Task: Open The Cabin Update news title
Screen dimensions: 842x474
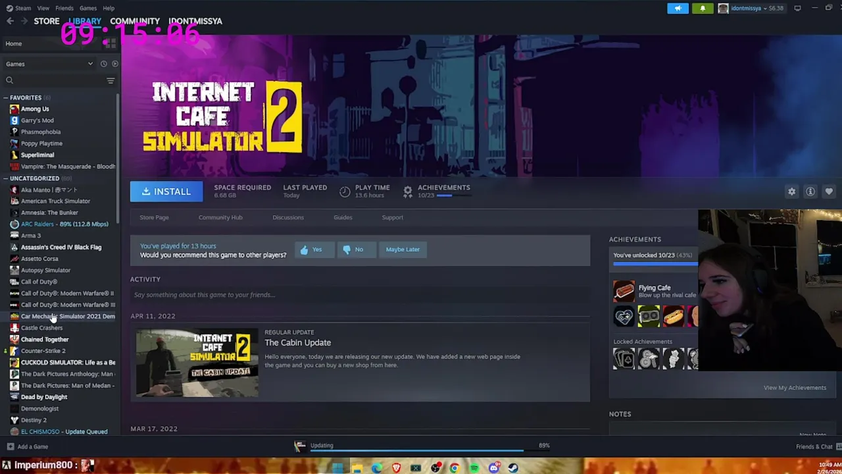Action: click(297, 342)
